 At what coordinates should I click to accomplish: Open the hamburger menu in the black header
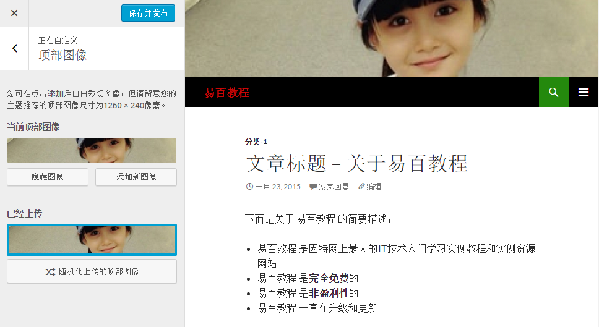coord(584,92)
